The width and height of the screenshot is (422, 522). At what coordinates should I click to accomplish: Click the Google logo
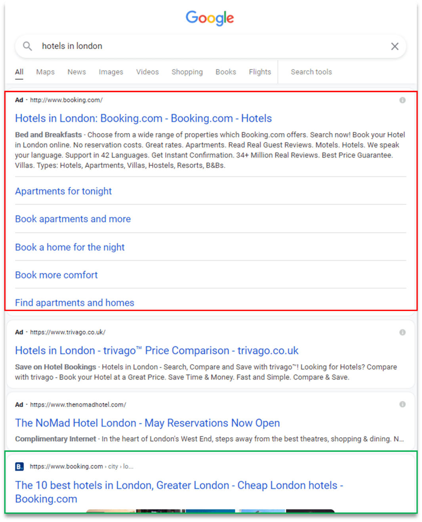[x=210, y=18]
